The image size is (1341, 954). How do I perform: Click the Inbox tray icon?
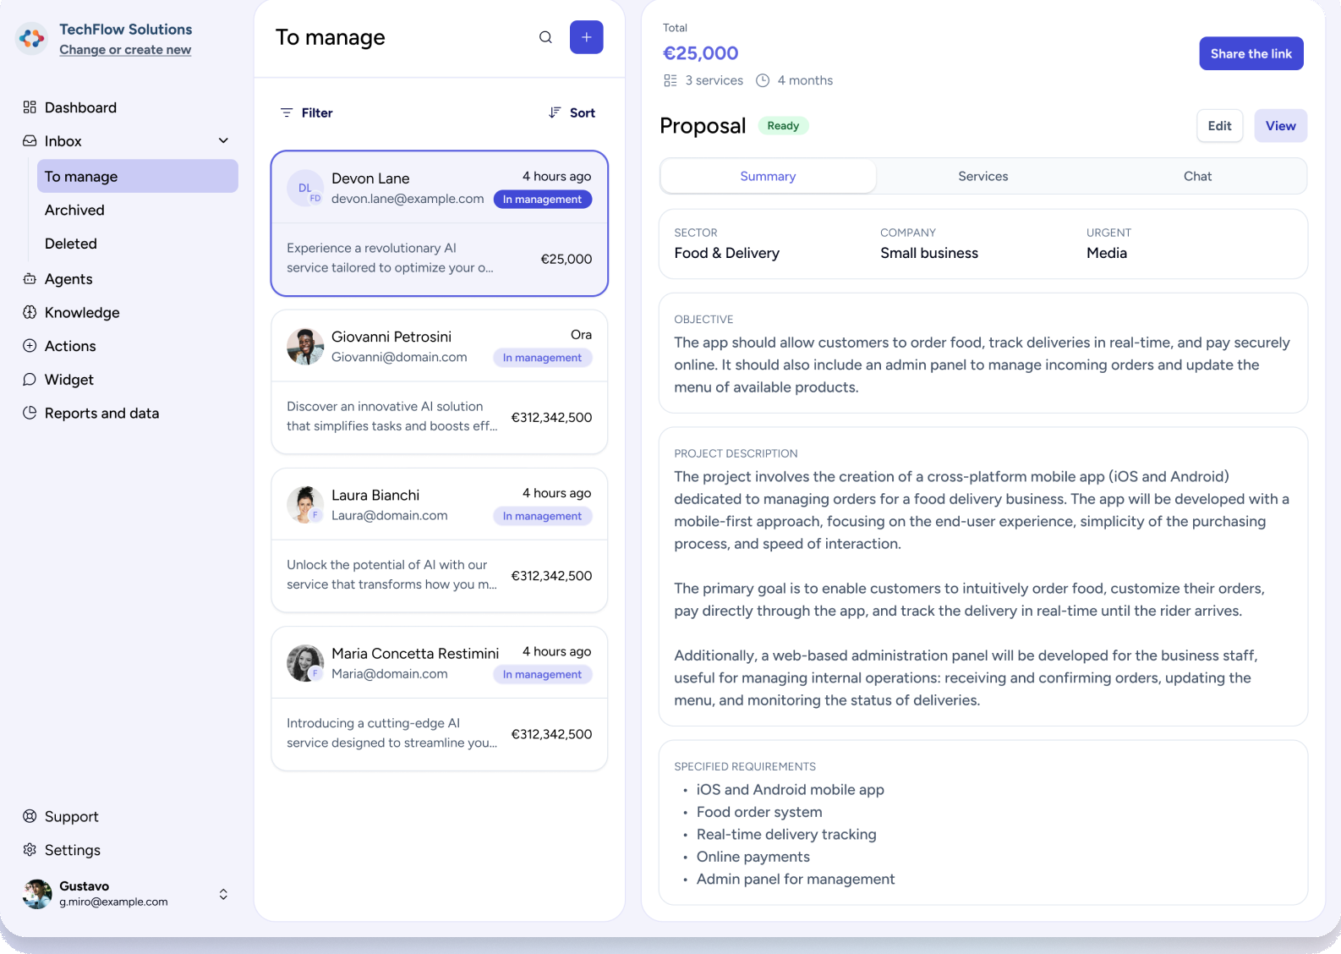(x=30, y=141)
